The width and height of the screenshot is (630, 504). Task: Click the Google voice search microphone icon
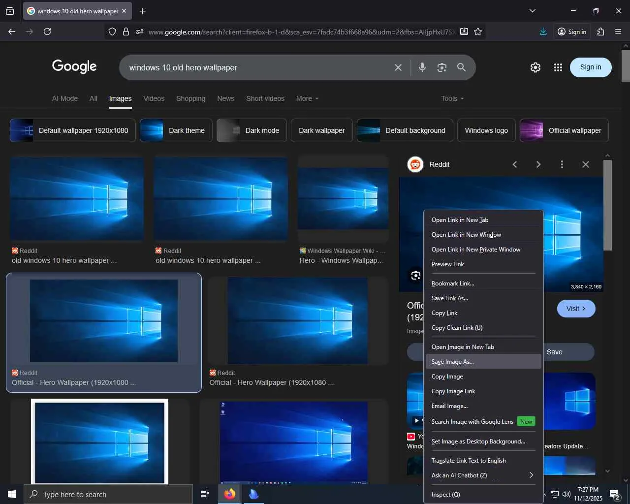click(x=422, y=67)
